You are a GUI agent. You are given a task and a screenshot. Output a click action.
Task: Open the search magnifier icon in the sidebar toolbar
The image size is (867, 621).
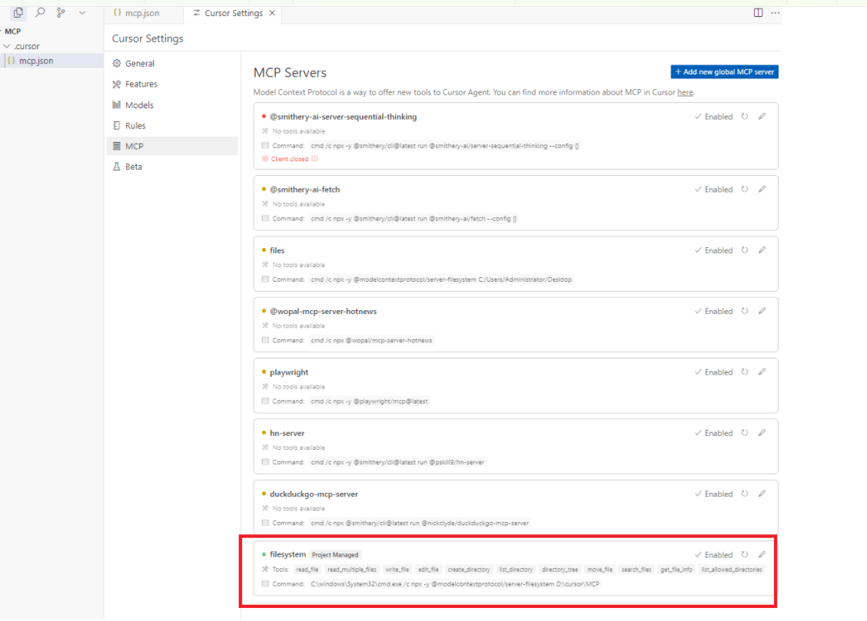(40, 12)
